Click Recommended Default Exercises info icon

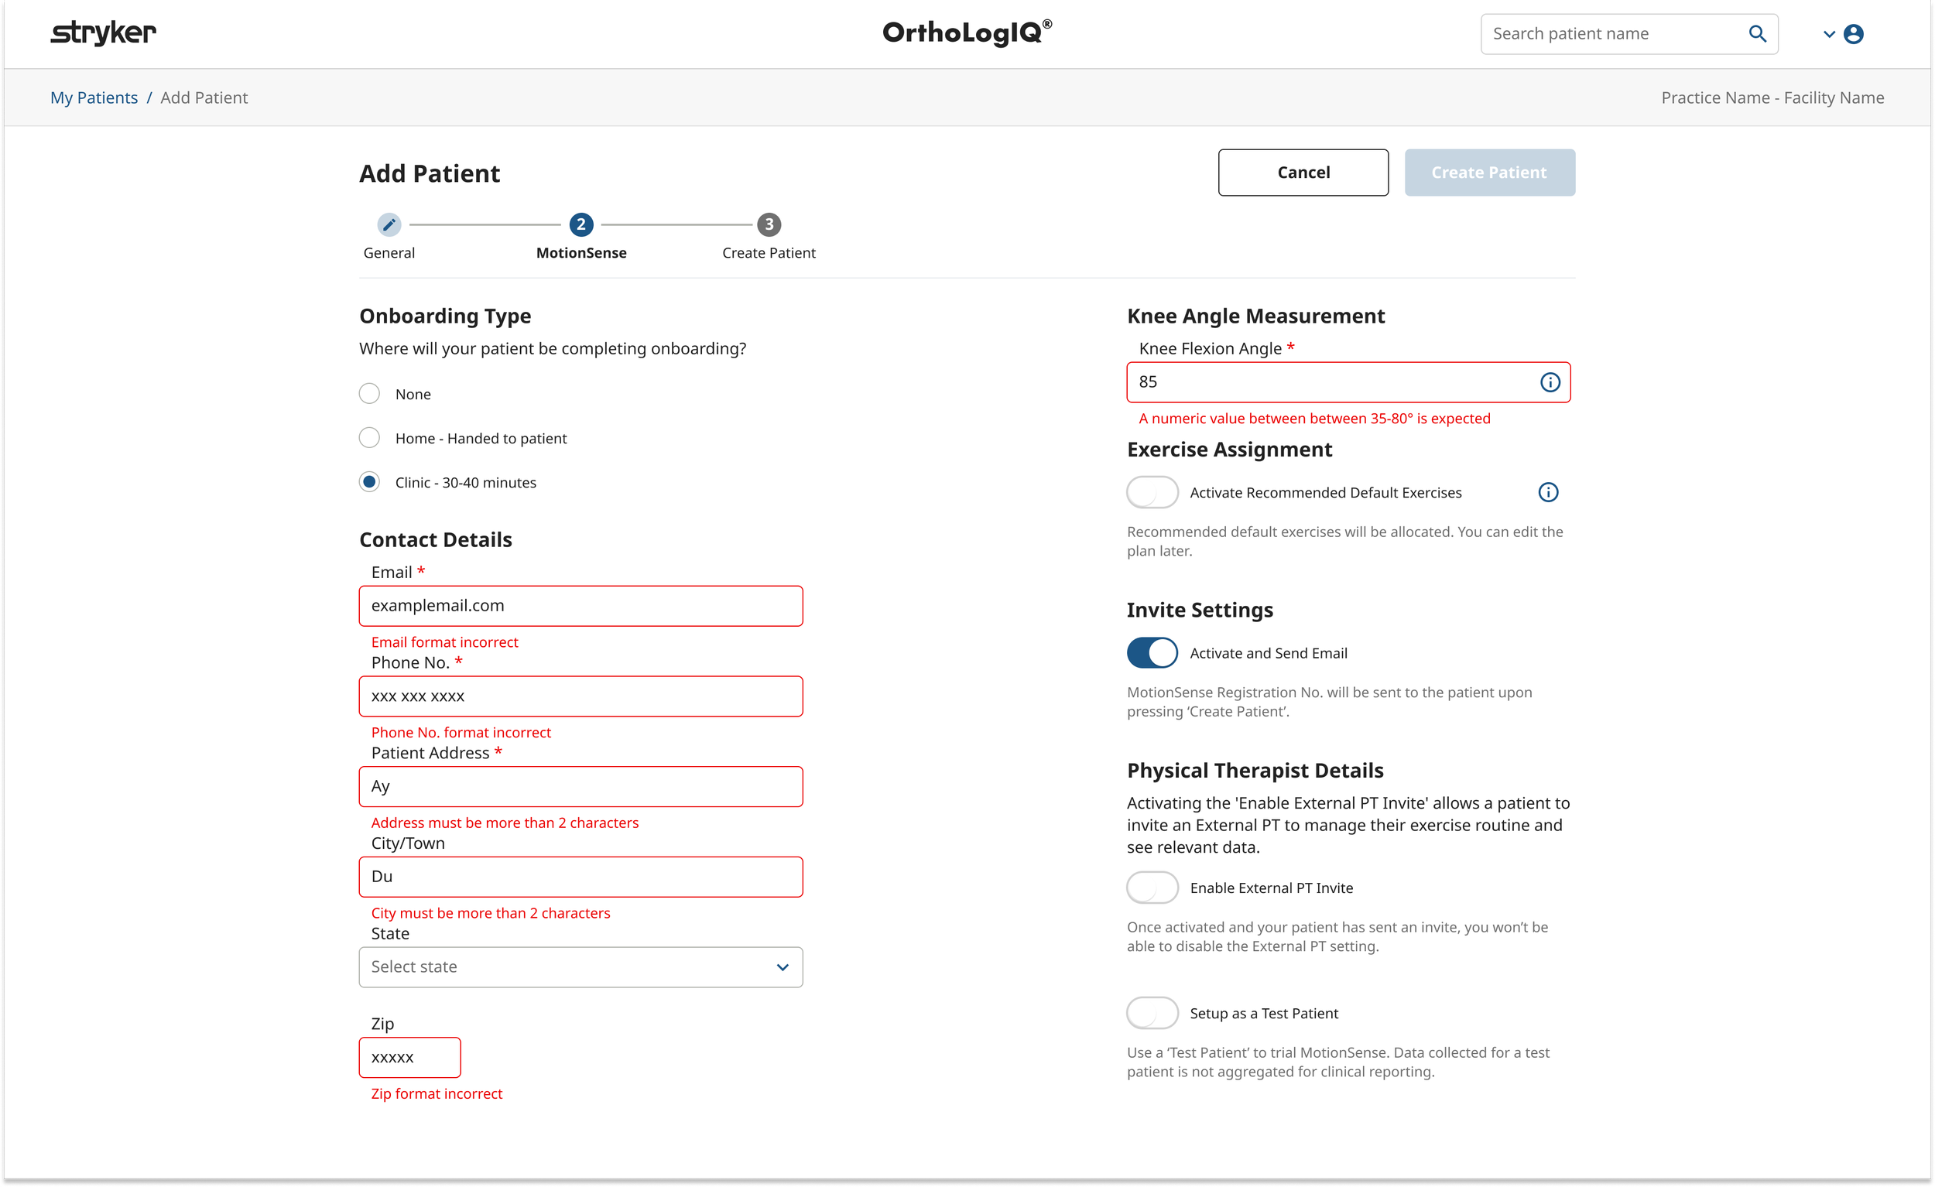[x=1548, y=492]
